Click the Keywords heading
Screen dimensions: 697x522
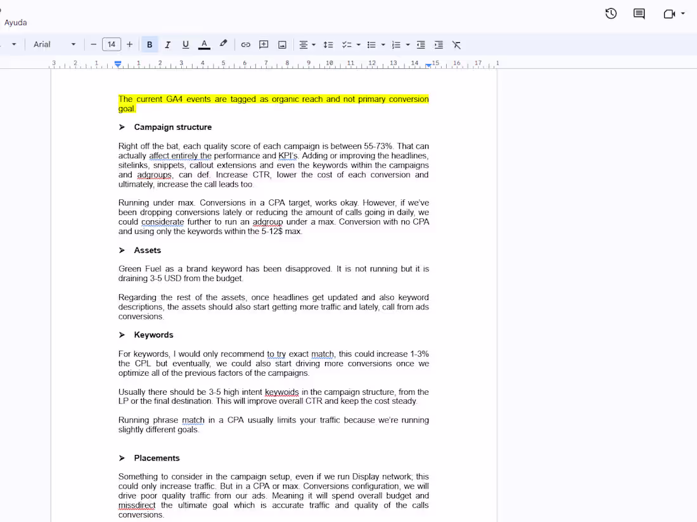[154, 335]
